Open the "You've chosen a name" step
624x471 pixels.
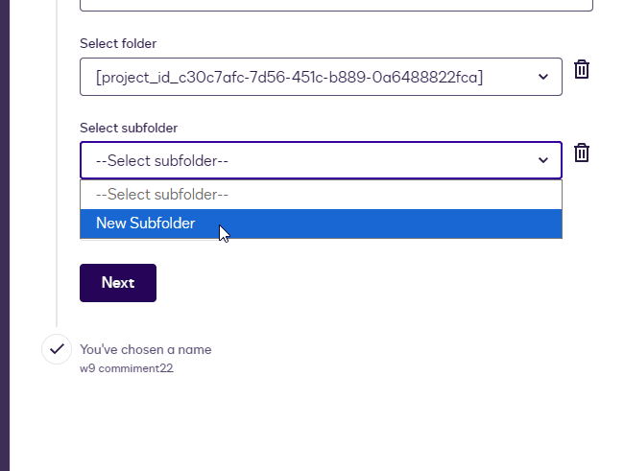point(146,349)
